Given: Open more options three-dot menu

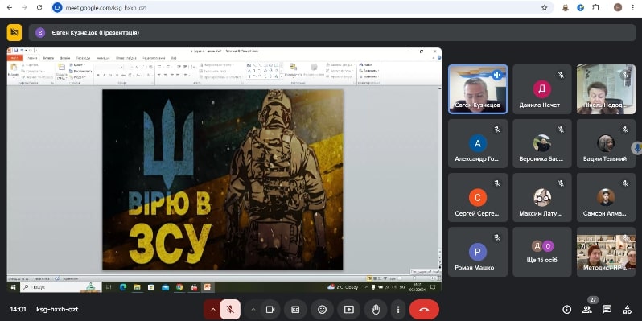Looking at the screenshot, I should [x=398, y=310].
